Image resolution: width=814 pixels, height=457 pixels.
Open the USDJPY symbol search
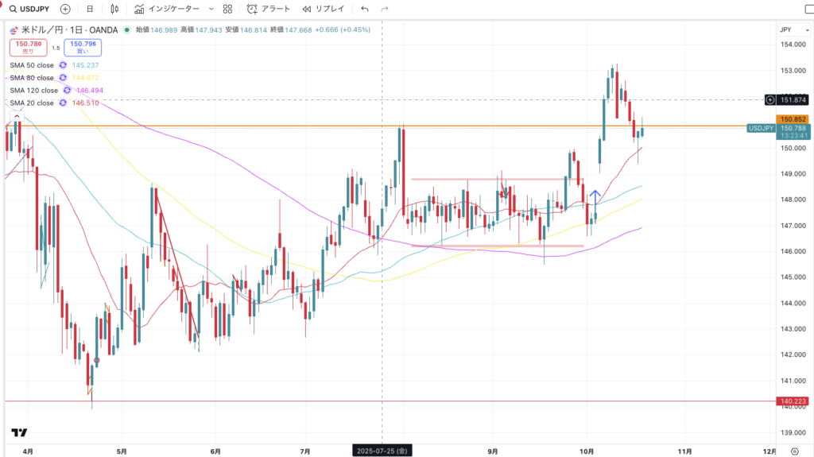(30, 9)
